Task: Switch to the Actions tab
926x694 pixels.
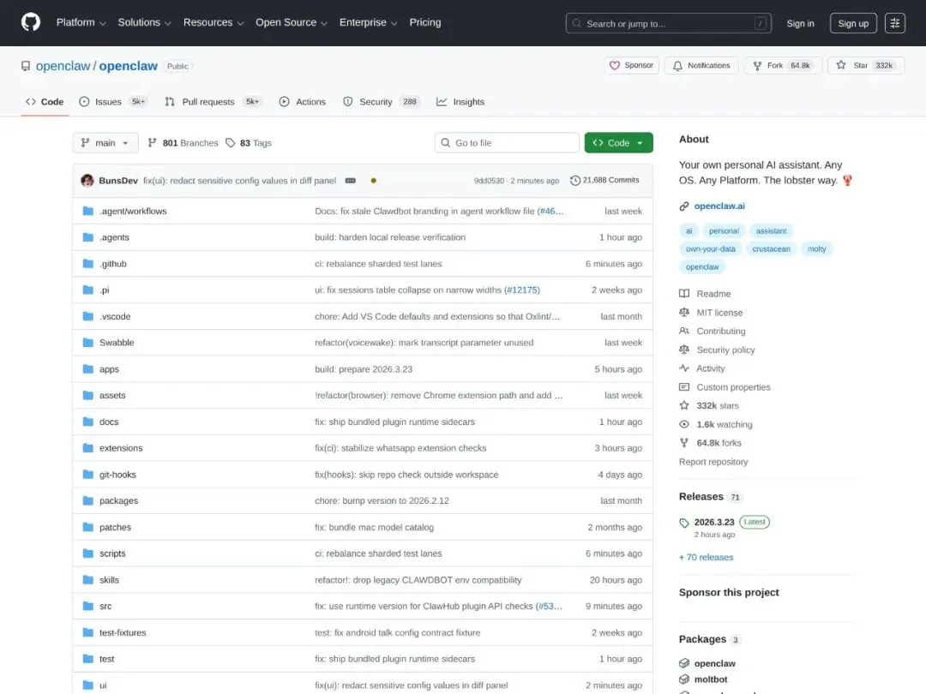Action: pos(303,101)
